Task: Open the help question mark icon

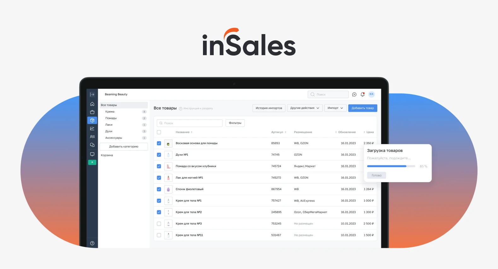Action: point(92,243)
